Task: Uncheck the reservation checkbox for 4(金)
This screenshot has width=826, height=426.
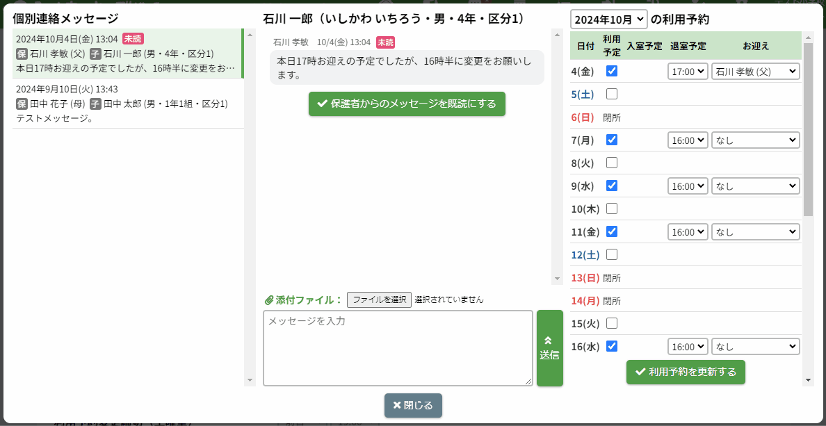Action: (612, 71)
